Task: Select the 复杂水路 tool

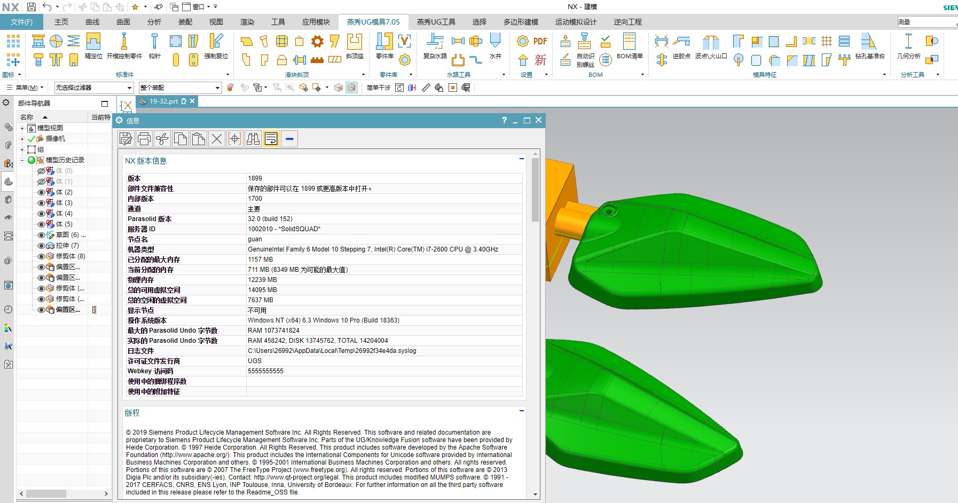Action: (x=435, y=42)
